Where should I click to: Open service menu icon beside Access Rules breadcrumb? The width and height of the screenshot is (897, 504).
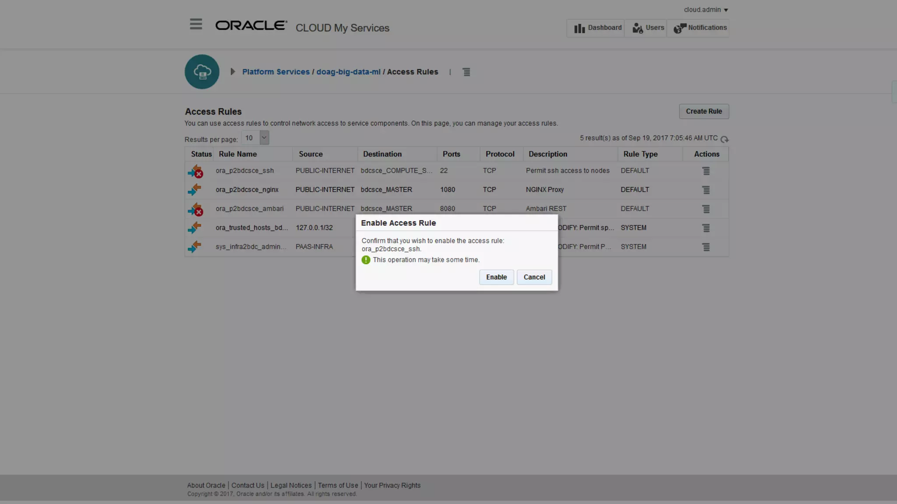(x=466, y=72)
